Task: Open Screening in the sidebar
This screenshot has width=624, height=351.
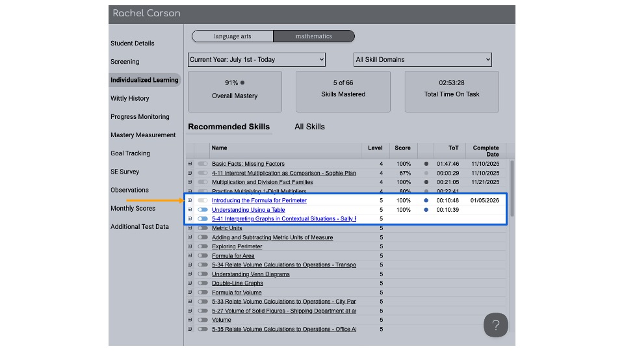Action: 125,62
